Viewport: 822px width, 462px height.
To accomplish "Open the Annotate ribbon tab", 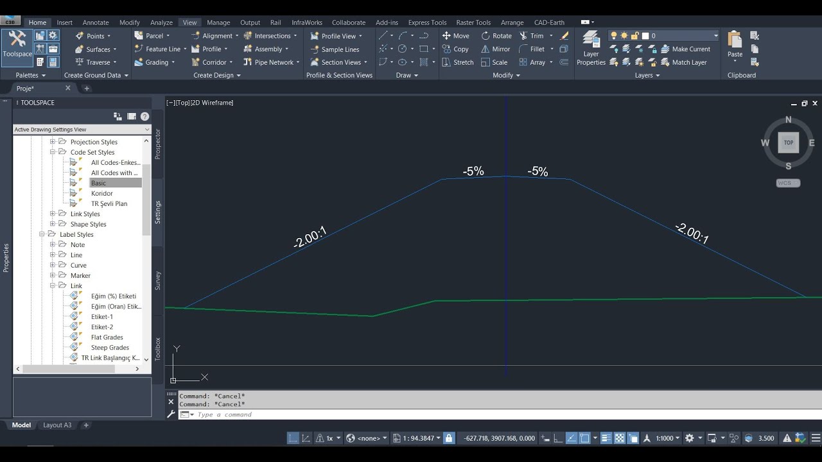I will 96,22.
